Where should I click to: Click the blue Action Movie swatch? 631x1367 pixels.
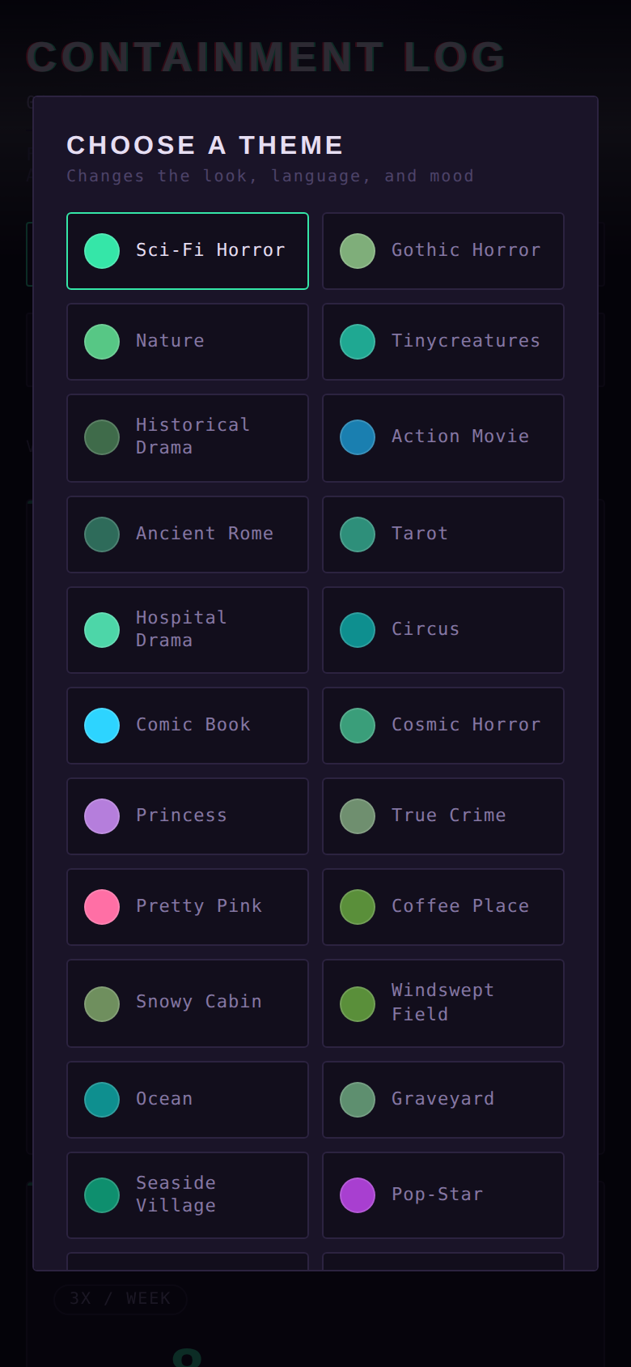click(358, 437)
